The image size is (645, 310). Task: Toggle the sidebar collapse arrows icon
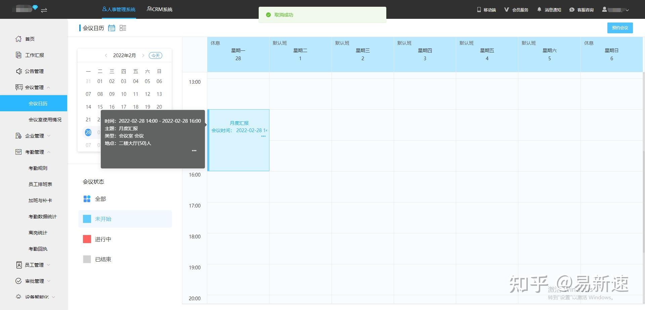point(44,10)
